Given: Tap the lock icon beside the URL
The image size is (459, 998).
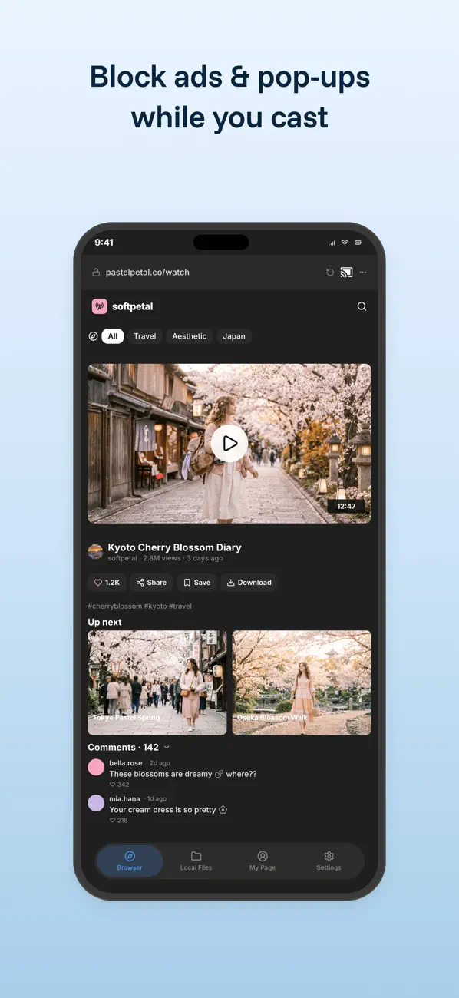Looking at the screenshot, I should click(x=96, y=273).
